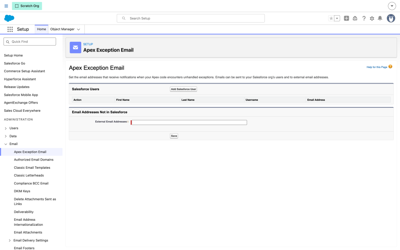
Task: Click the External Email Addresses text field
Action: coord(189,122)
